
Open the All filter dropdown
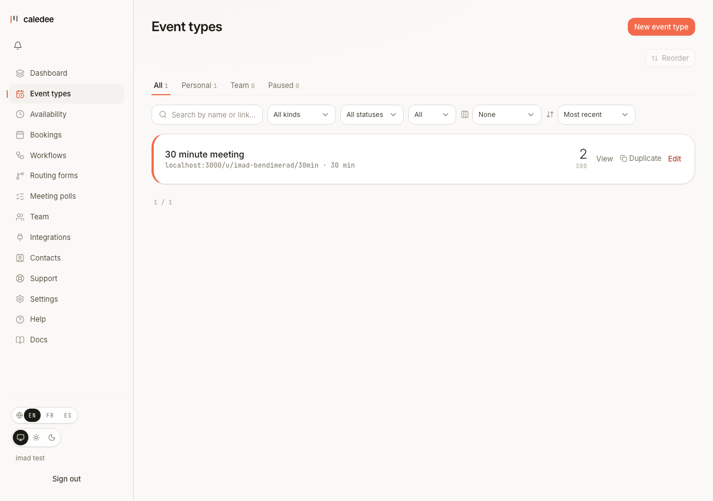click(432, 114)
